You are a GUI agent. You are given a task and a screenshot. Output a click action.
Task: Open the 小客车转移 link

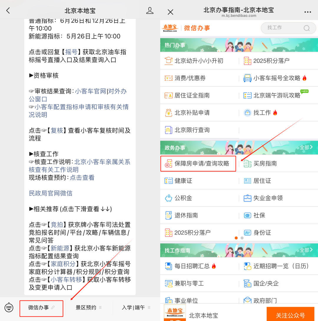tap(66, 280)
